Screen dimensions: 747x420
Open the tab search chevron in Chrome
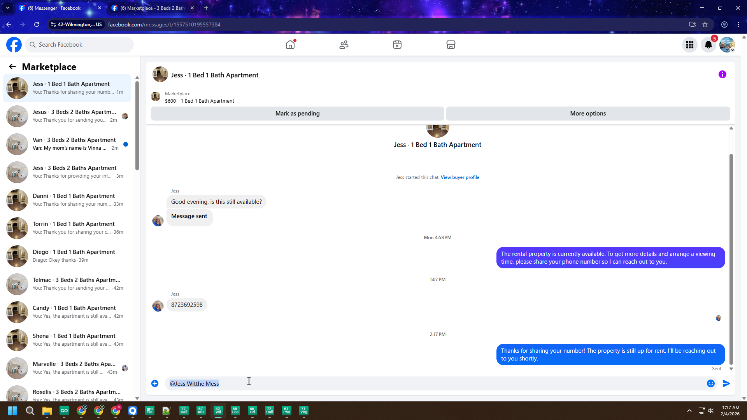pos(7,8)
